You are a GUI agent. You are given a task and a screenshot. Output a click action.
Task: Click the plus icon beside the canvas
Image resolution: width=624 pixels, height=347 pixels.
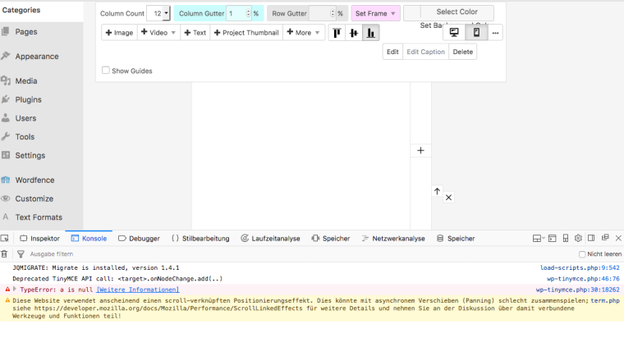(x=420, y=150)
